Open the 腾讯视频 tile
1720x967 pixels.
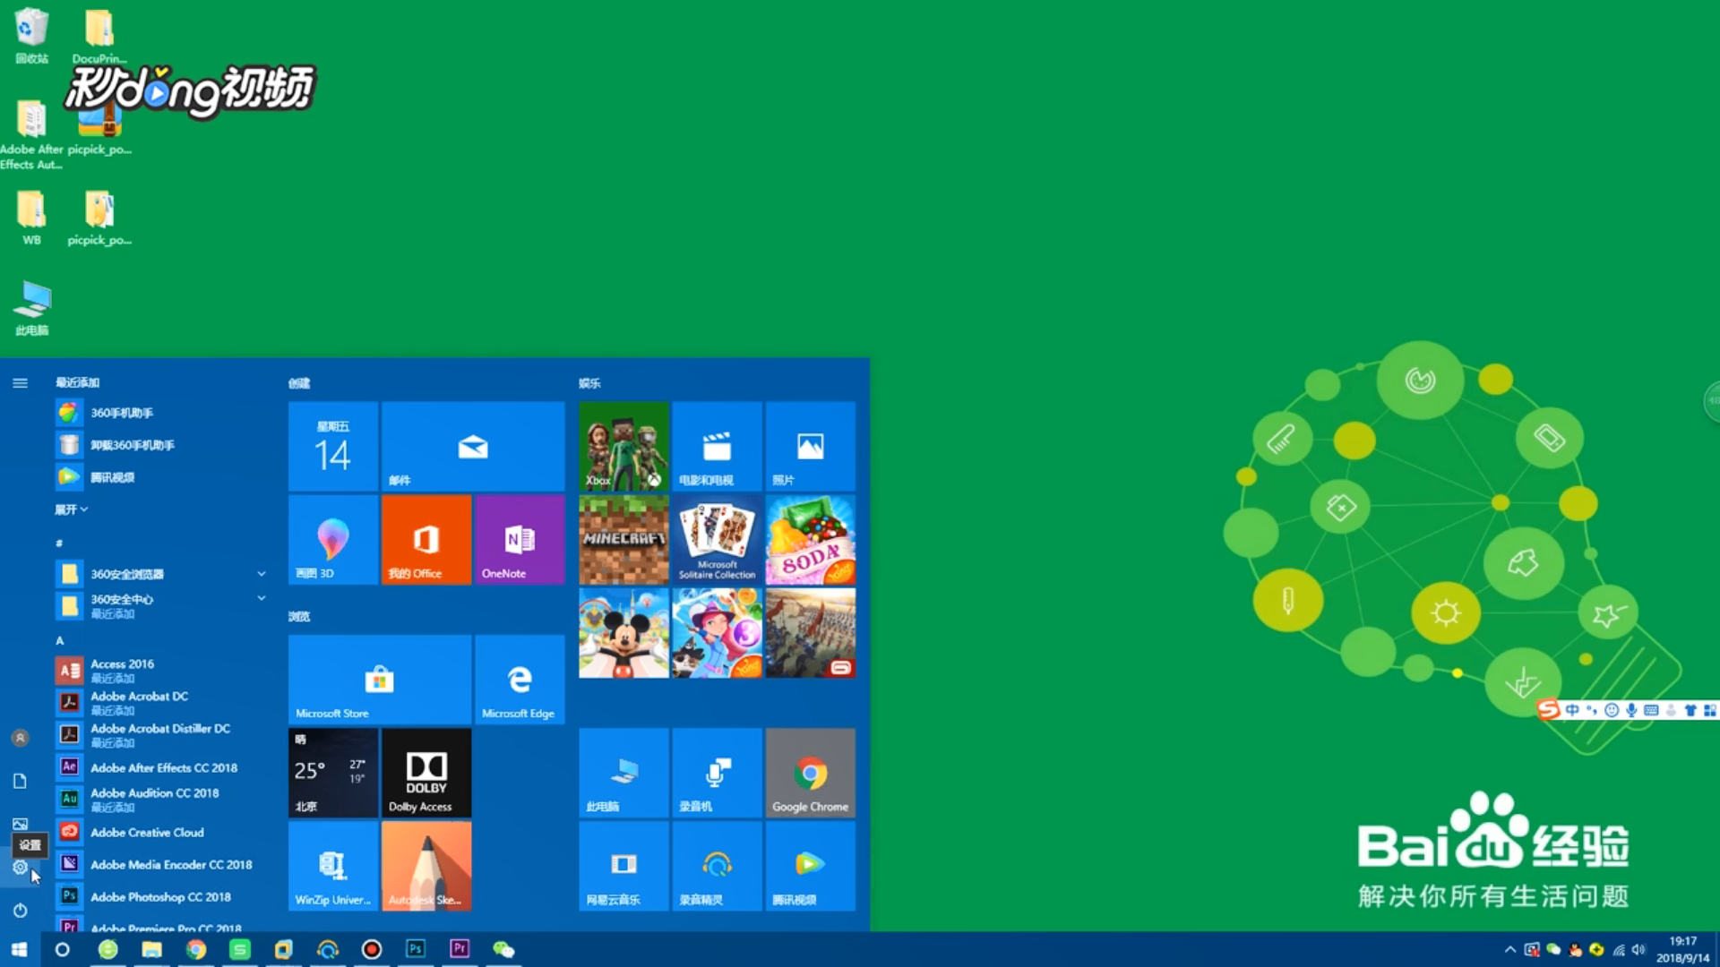pyautogui.click(x=810, y=866)
